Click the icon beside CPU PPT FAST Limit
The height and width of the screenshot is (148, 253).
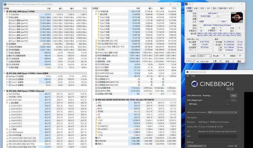(x=96, y=73)
